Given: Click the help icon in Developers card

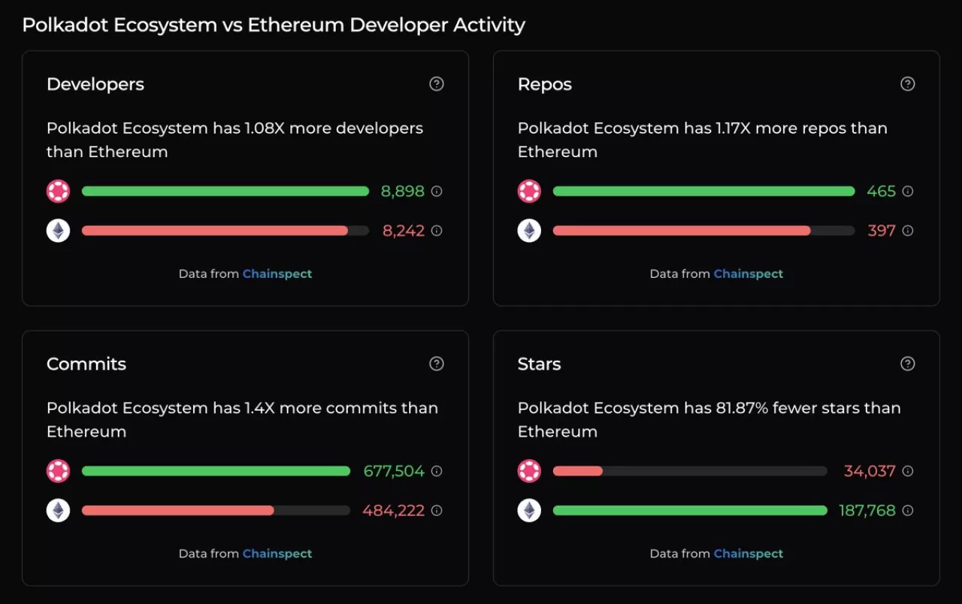Looking at the screenshot, I should (x=436, y=84).
